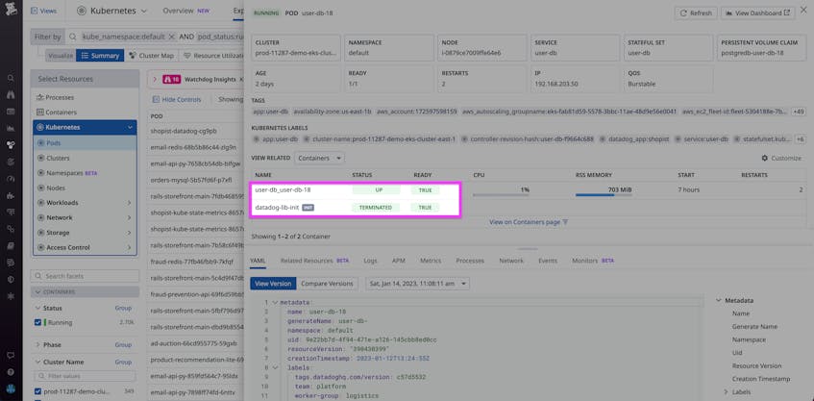The height and width of the screenshot is (401, 814).
Task: Open the Help question-mark icon
Action: coord(11,372)
